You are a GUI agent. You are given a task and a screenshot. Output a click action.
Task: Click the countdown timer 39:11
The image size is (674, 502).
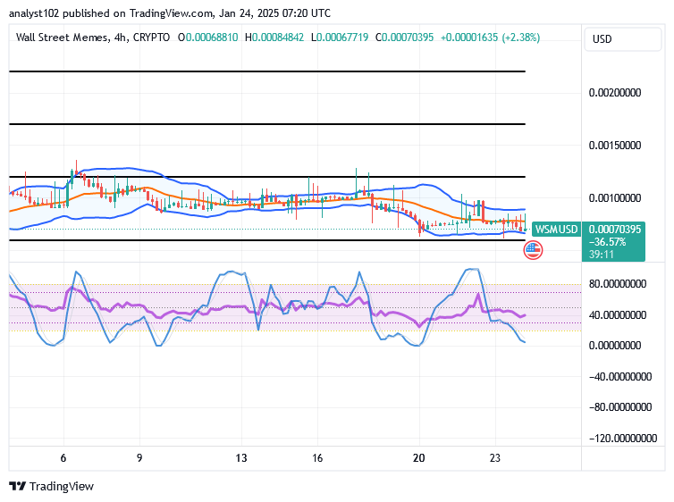click(x=601, y=255)
